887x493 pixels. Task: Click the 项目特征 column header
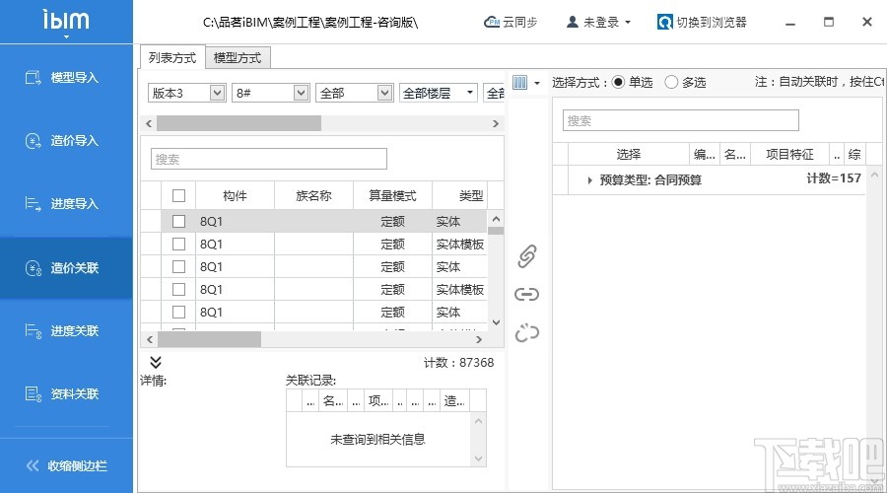789,155
